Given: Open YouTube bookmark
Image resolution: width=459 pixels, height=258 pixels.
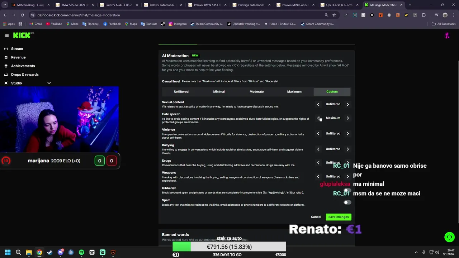Looking at the screenshot, I should pyautogui.click(x=54, y=24).
